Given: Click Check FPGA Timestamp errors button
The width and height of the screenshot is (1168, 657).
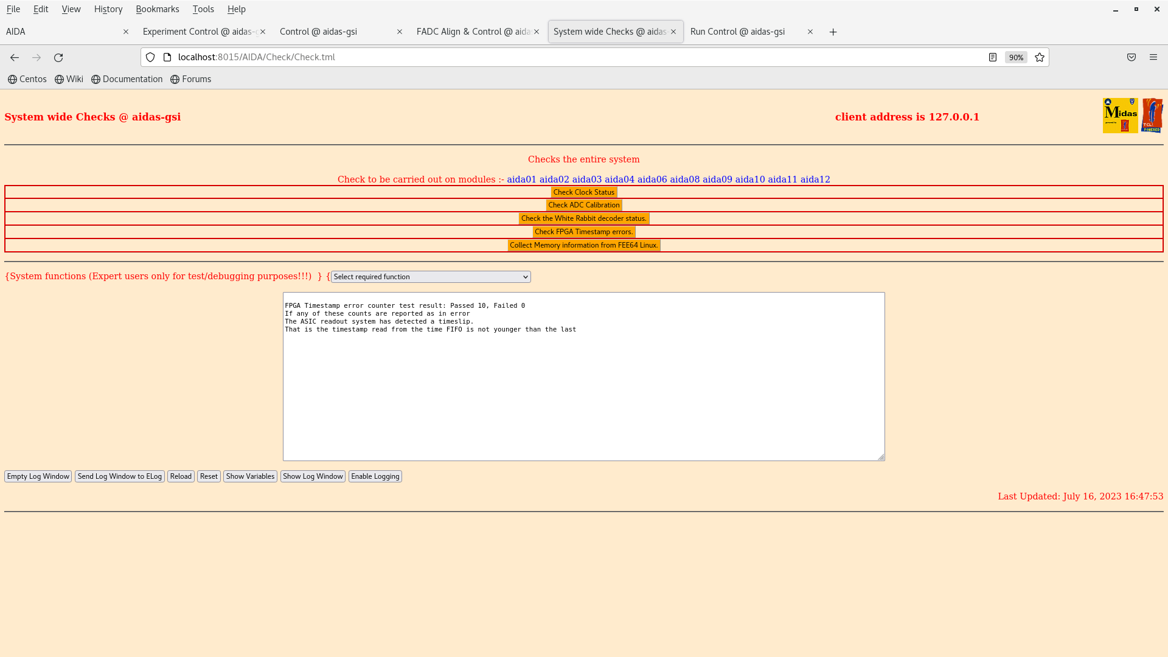Looking at the screenshot, I should click(583, 232).
